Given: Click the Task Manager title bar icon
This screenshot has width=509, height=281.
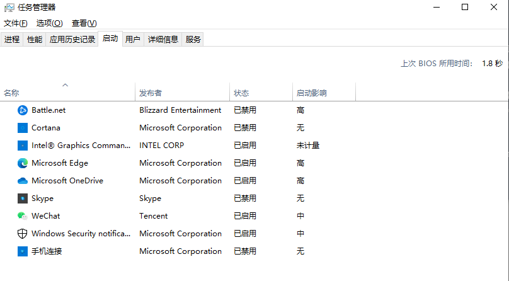Looking at the screenshot, I should coord(9,7).
